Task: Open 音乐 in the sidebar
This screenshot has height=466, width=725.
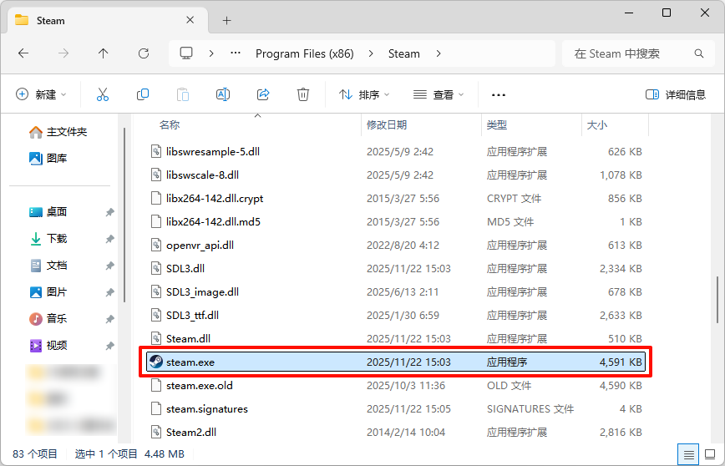Action: tap(48, 318)
